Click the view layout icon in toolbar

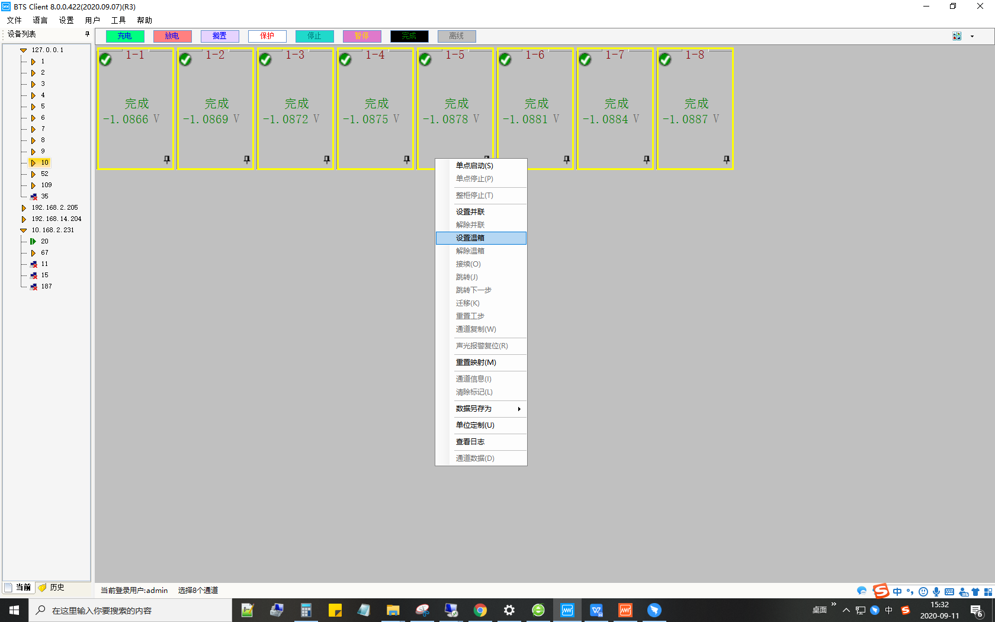coord(957,36)
